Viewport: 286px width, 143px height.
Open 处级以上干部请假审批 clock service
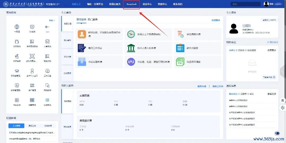coord(148,34)
